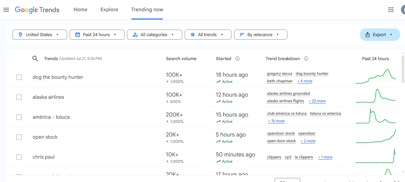The width and height of the screenshot is (405, 182).
Task: Click the info icon next to Trend breakdown
Action: click(306, 59)
